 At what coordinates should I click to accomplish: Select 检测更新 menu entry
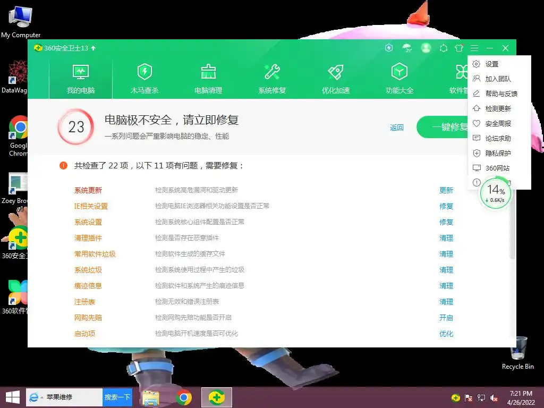pyautogui.click(x=499, y=108)
